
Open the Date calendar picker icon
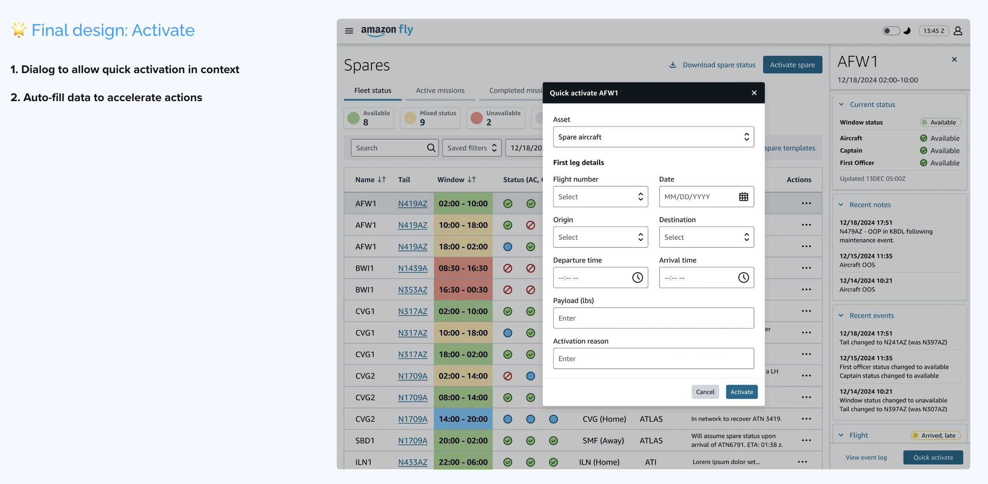click(x=743, y=197)
